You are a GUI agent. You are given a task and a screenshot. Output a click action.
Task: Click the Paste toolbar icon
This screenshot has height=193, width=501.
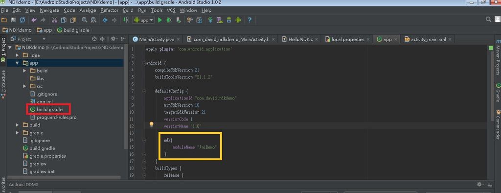click(x=73, y=20)
